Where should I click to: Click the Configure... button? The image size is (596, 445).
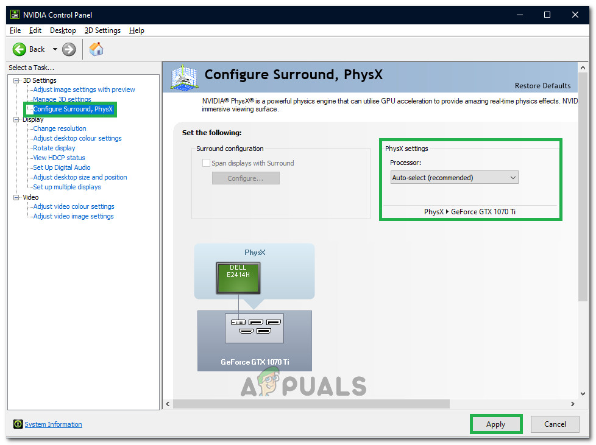[246, 178]
